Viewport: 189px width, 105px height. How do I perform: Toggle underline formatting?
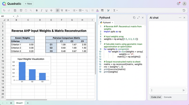(46, 10)
